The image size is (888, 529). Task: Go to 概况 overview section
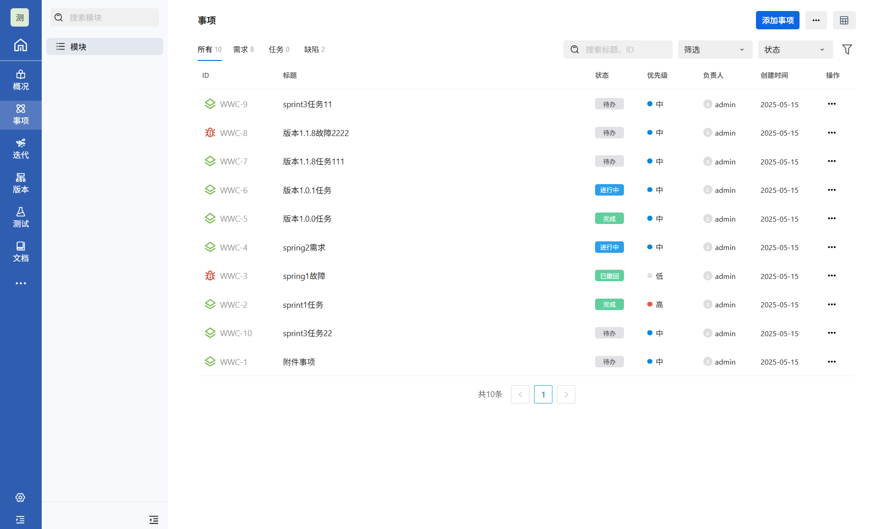(21, 80)
